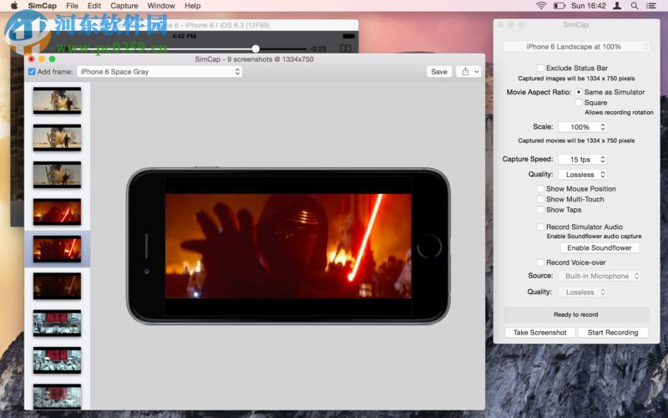Open the SimCap application menu

[x=43, y=6]
